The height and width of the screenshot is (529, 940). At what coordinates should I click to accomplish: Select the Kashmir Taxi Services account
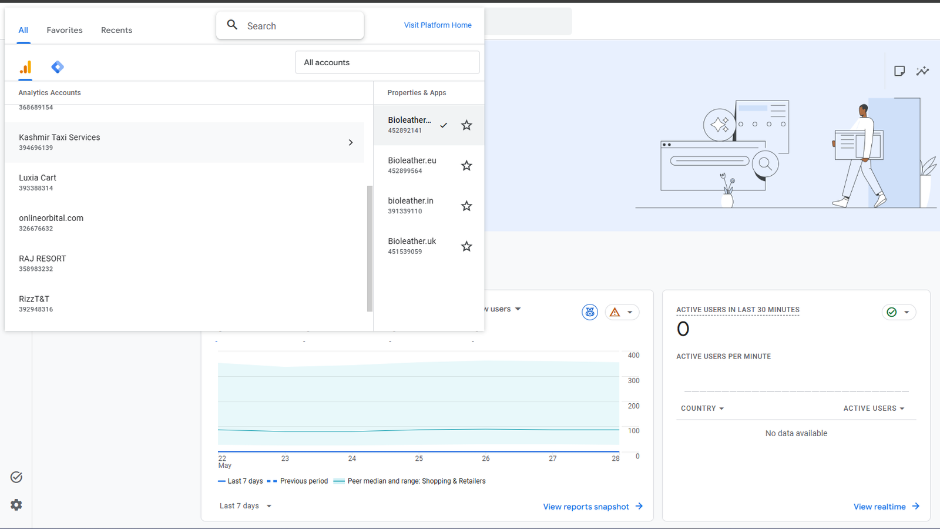[184, 142]
